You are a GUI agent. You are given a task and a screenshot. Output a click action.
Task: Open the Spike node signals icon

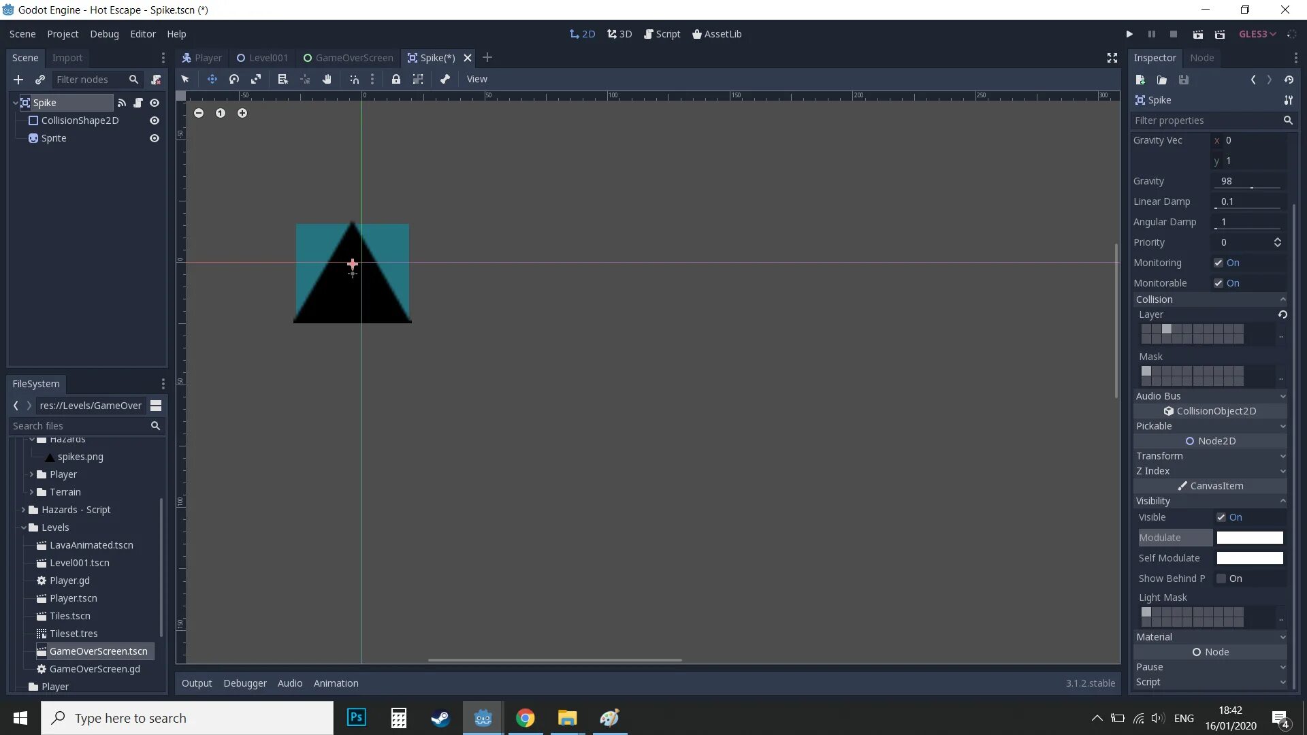[x=122, y=103]
